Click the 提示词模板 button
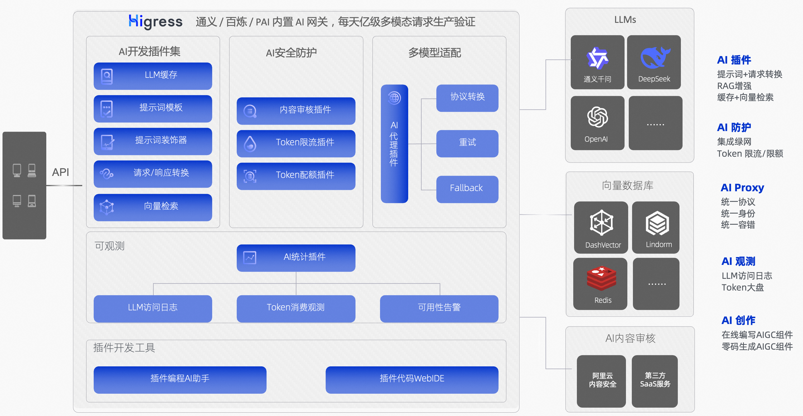This screenshot has width=803, height=416. pos(153,108)
